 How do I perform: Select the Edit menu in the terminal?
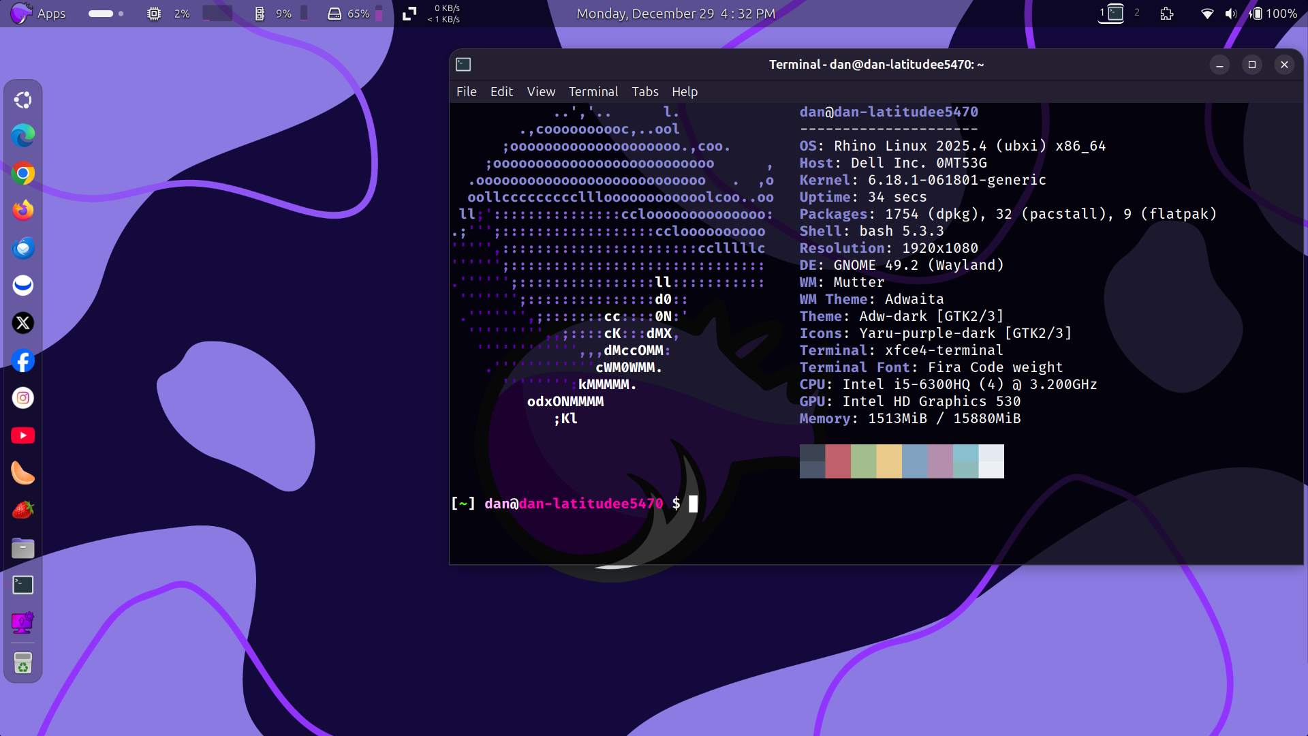click(501, 91)
